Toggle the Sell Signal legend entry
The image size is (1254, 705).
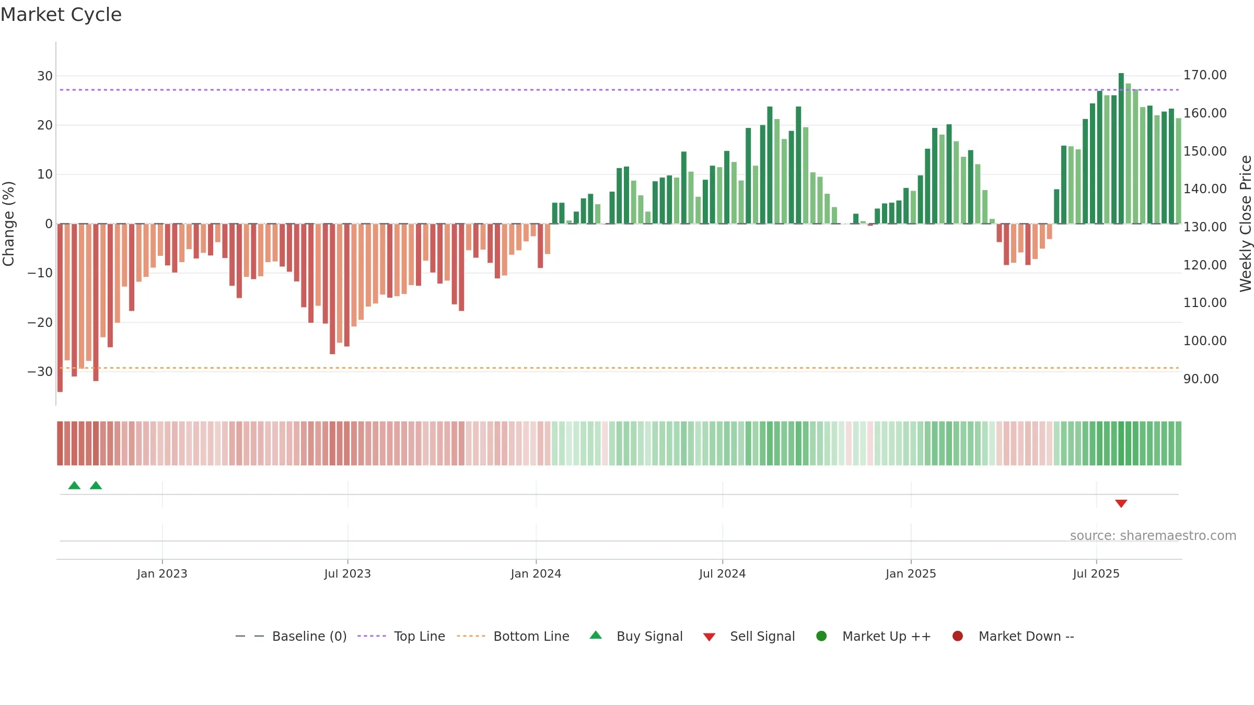click(749, 636)
